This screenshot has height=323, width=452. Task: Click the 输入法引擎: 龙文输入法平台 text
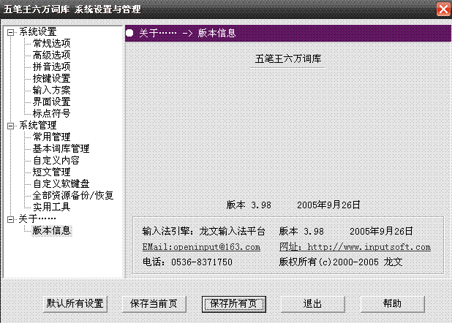click(203, 231)
